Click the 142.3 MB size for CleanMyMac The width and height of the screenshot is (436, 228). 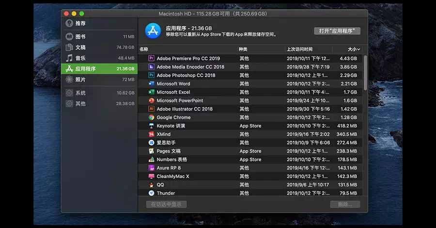point(347,176)
